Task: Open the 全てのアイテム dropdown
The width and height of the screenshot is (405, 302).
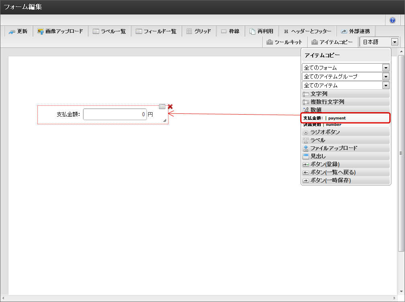Action: [x=346, y=85]
